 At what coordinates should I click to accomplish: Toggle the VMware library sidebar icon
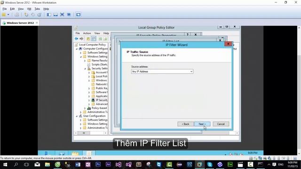(49, 15)
